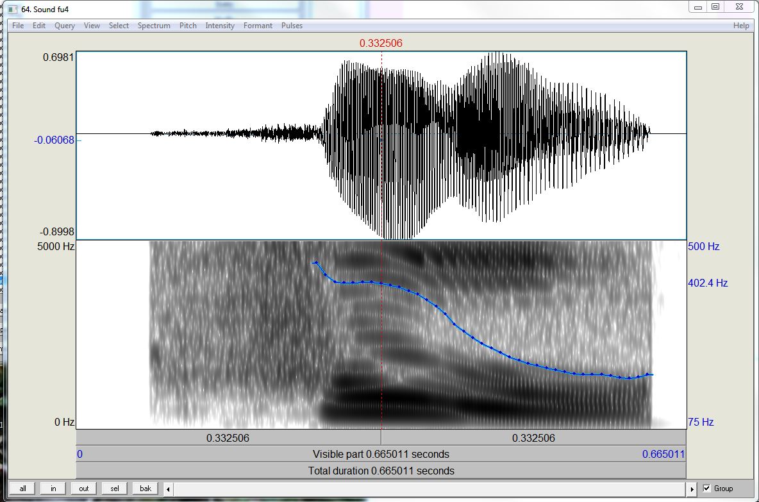Click the 'all' zoom button
Image resolution: width=759 pixels, height=502 pixels.
22,489
